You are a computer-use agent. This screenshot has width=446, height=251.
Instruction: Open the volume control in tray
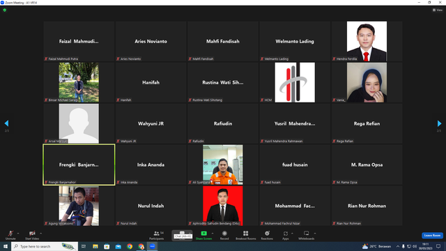415,246
